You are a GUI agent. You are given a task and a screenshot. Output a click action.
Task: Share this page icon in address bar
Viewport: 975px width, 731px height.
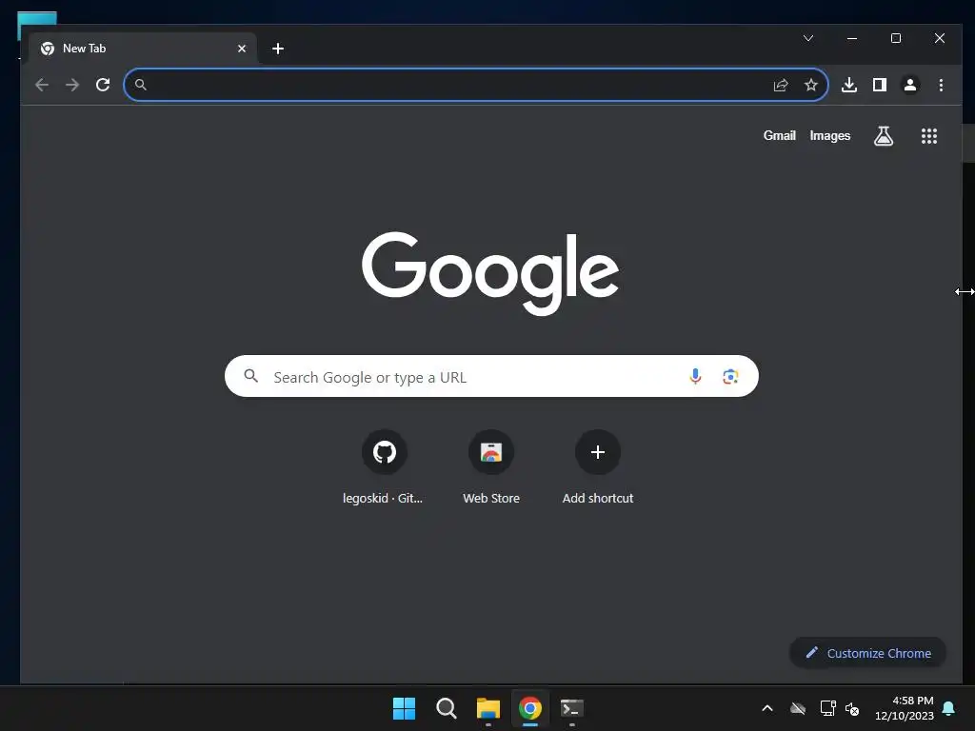pos(781,85)
